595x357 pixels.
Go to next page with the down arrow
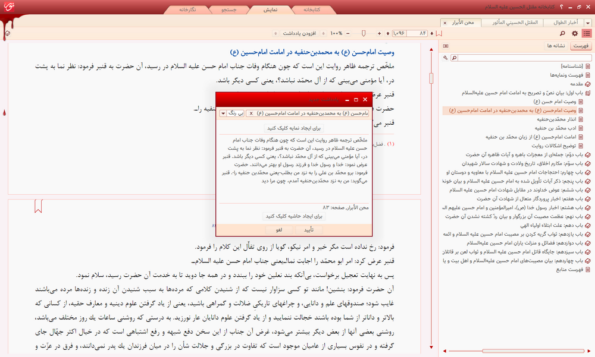click(431, 33)
